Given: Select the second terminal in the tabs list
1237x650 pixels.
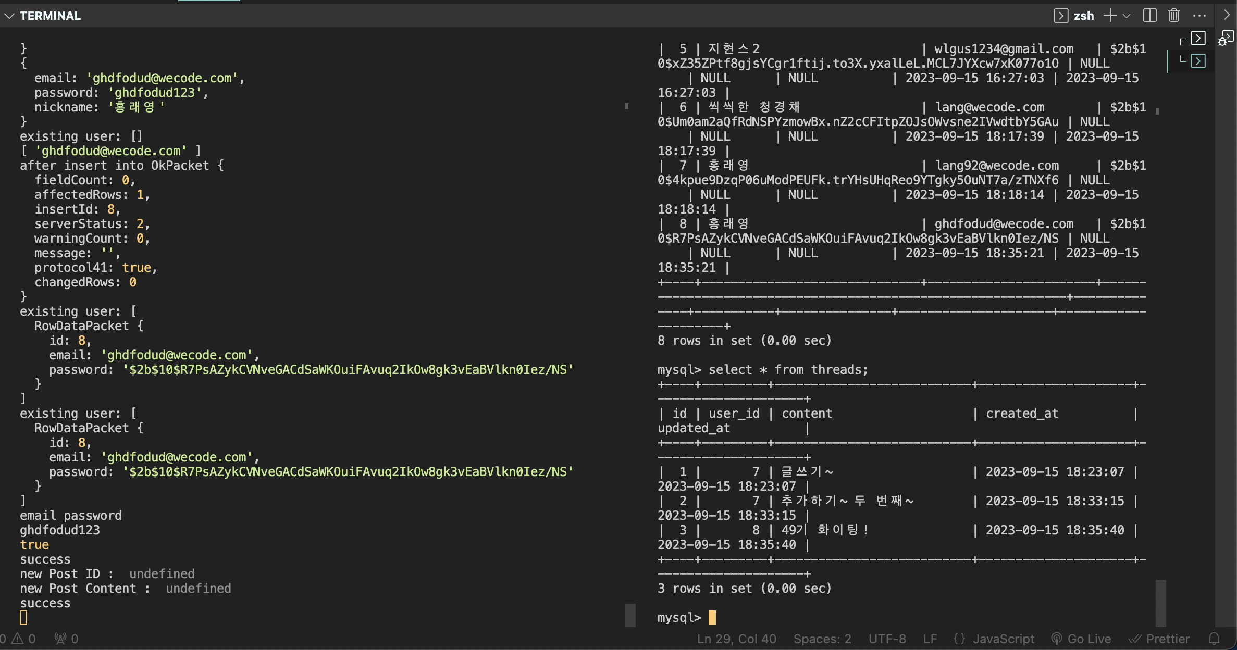Looking at the screenshot, I should point(1198,61).
